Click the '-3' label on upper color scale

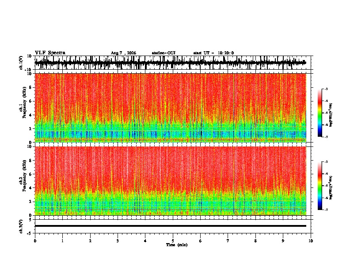326,89
